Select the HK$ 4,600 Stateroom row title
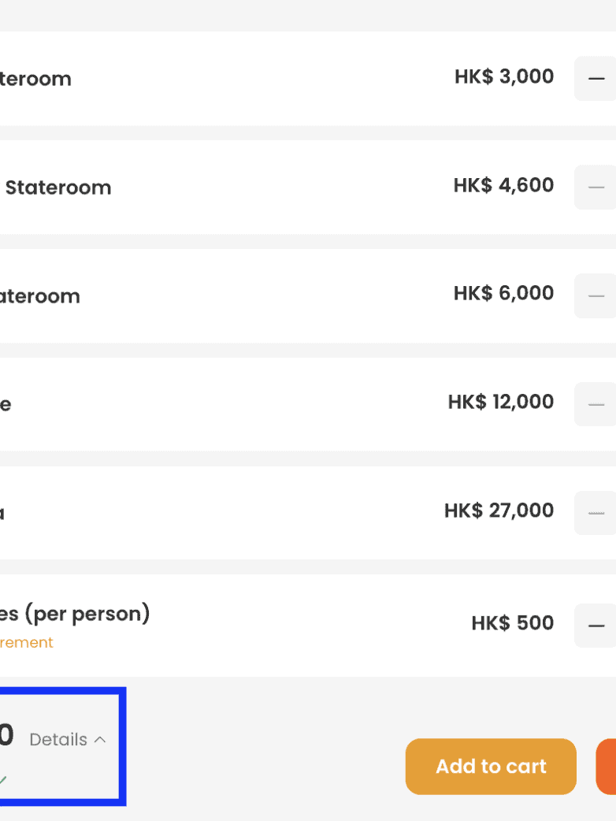Image resolution: width=616 pixels, height=821 pixels. pyautogui.click(x=58, y=188)
